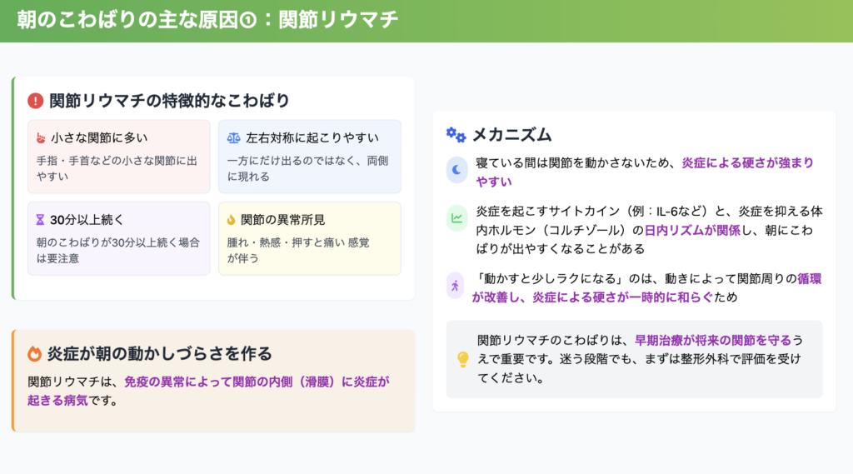
Task: Select the 小さな関節に多い card
Action: tap(119, 157)
